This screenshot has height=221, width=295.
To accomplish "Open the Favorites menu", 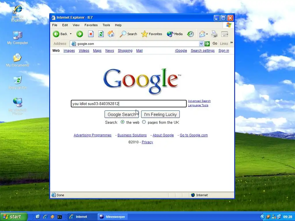I will [x=91, y=25].
